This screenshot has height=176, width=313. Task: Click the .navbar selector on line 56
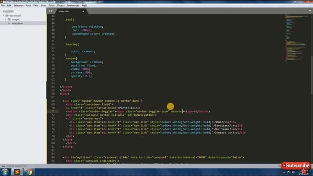point(70,59)
